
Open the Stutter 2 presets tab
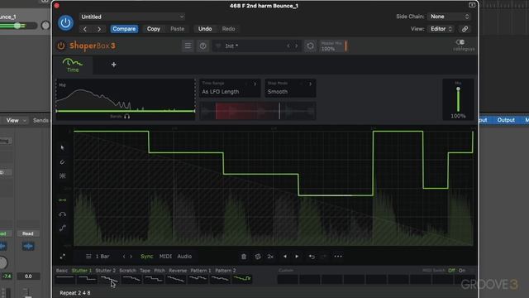(105, 271)
